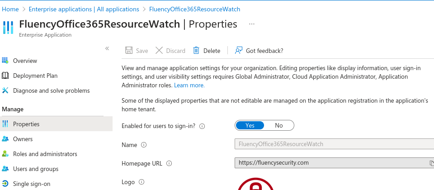The height and width of the screenshot is (190, 434).
Task: Open Enterprise applications | All applications breadcrumb
Action: coord(84,9)
